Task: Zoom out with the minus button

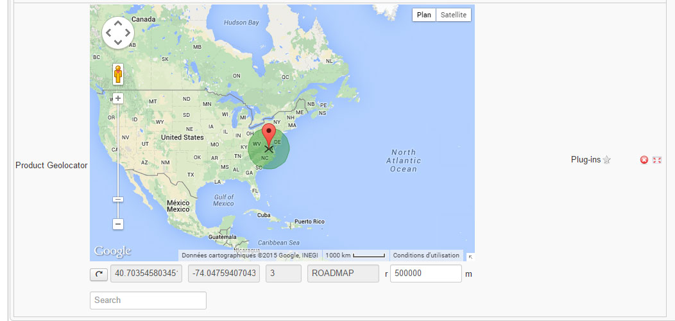Action: click(118, 224)
